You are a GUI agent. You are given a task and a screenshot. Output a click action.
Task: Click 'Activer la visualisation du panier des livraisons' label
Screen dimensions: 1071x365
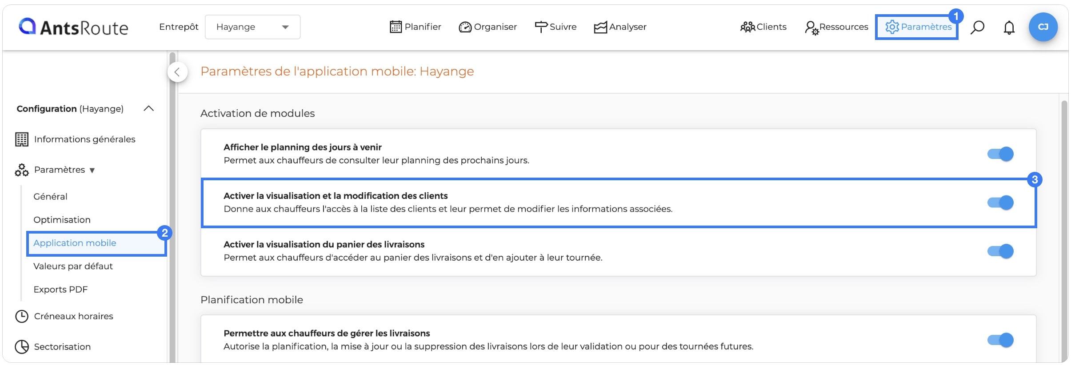coord(324,245)
